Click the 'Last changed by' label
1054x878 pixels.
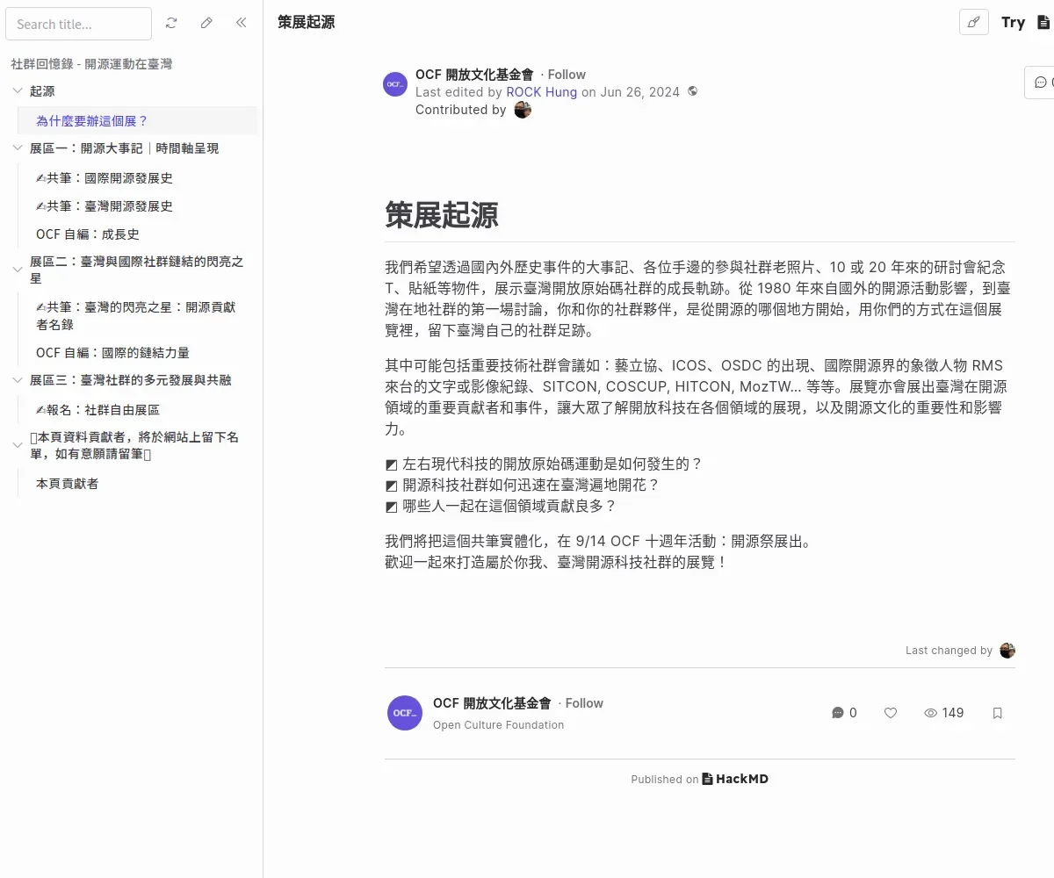coord(949,651)
